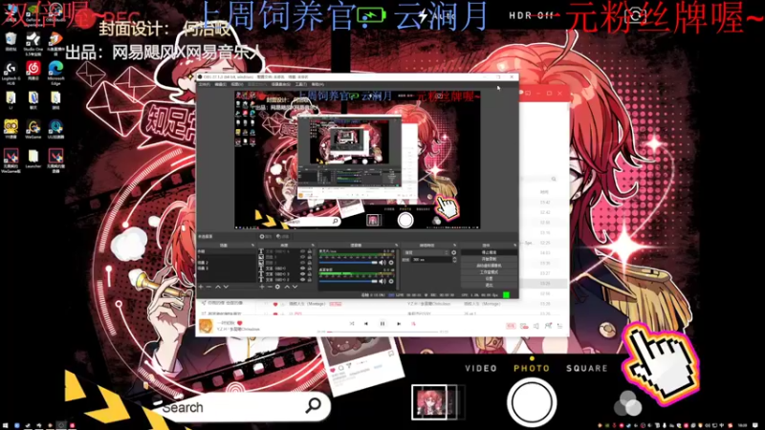This screenshot has width=765, height=430.
Task: Mute the Mic/Aux channel speaker icon
Action: 382,262
